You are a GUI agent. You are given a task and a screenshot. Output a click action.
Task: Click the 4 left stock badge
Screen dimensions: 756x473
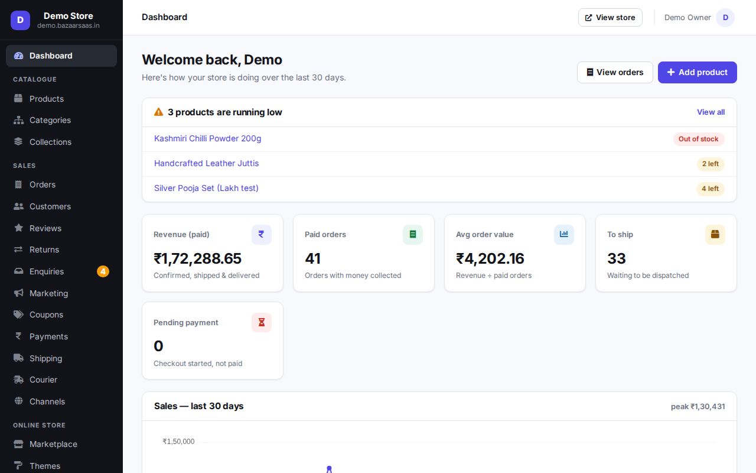click(x=711, y=189)
